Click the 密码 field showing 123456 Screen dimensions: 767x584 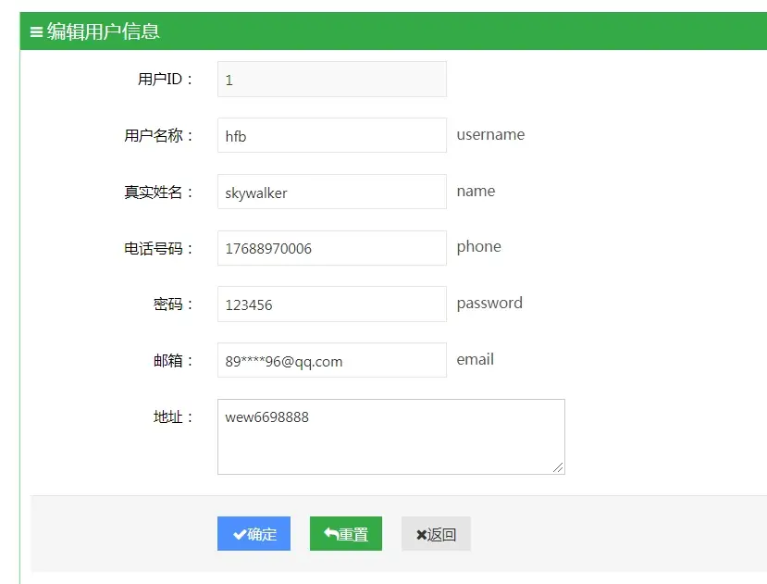[x=331, y=304]
